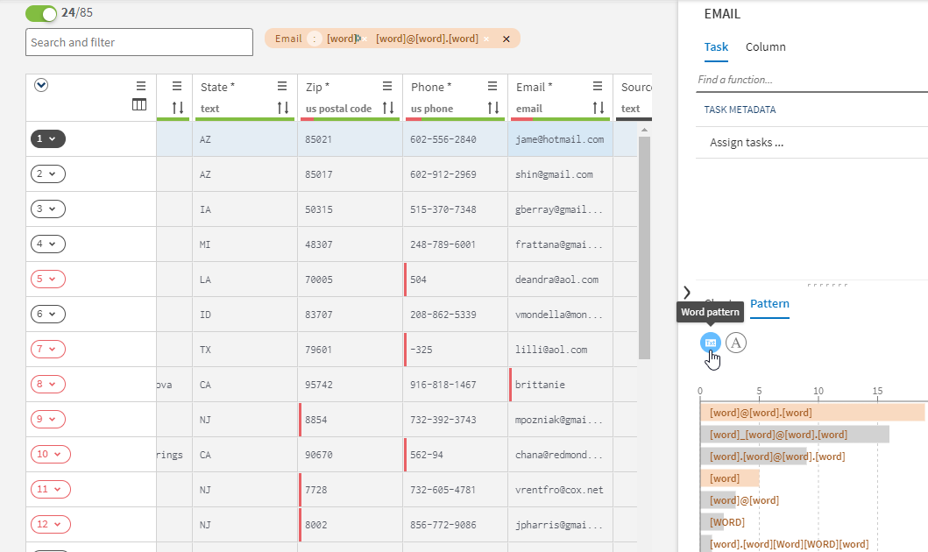Click Assign tasks function
This screenshot has width=928, height=552.
[x=747, y=143]
